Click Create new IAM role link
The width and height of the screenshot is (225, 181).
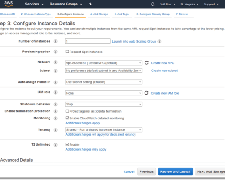pos(165,93)
